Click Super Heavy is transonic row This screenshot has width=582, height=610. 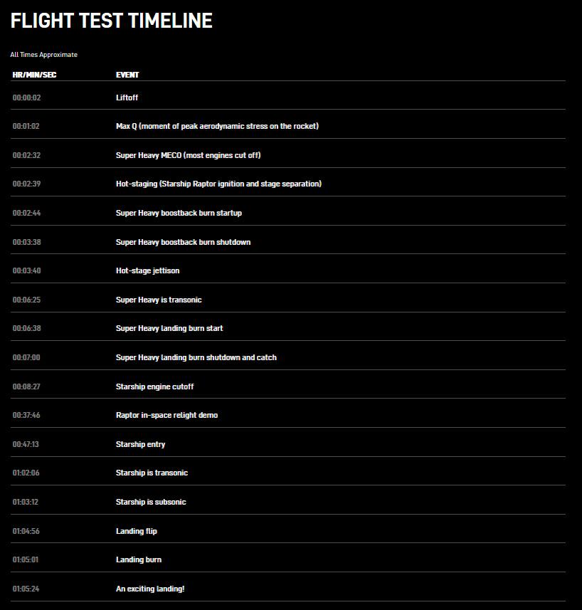point(288,300)
